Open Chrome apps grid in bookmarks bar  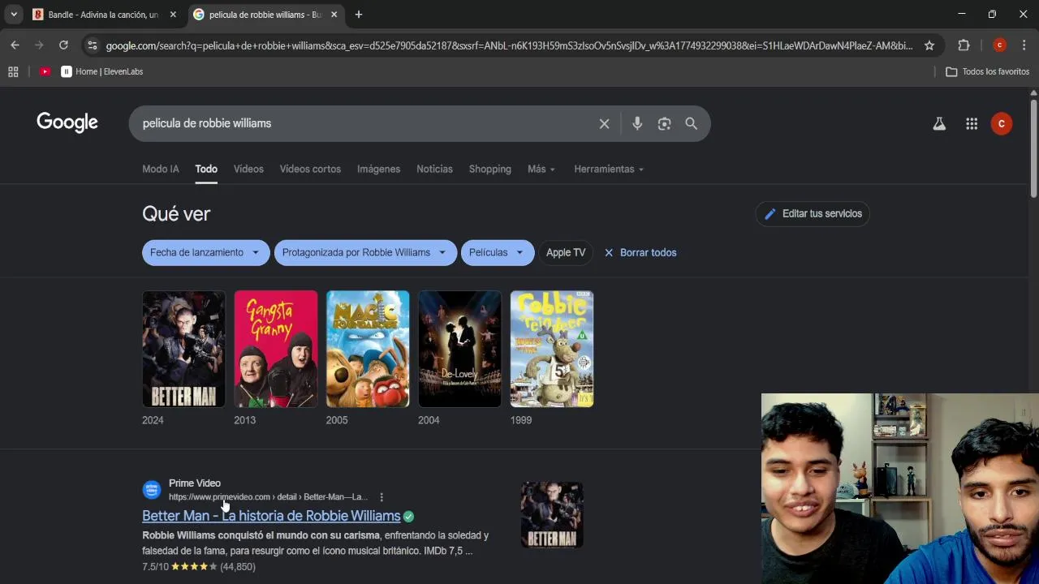coord(13,71)
